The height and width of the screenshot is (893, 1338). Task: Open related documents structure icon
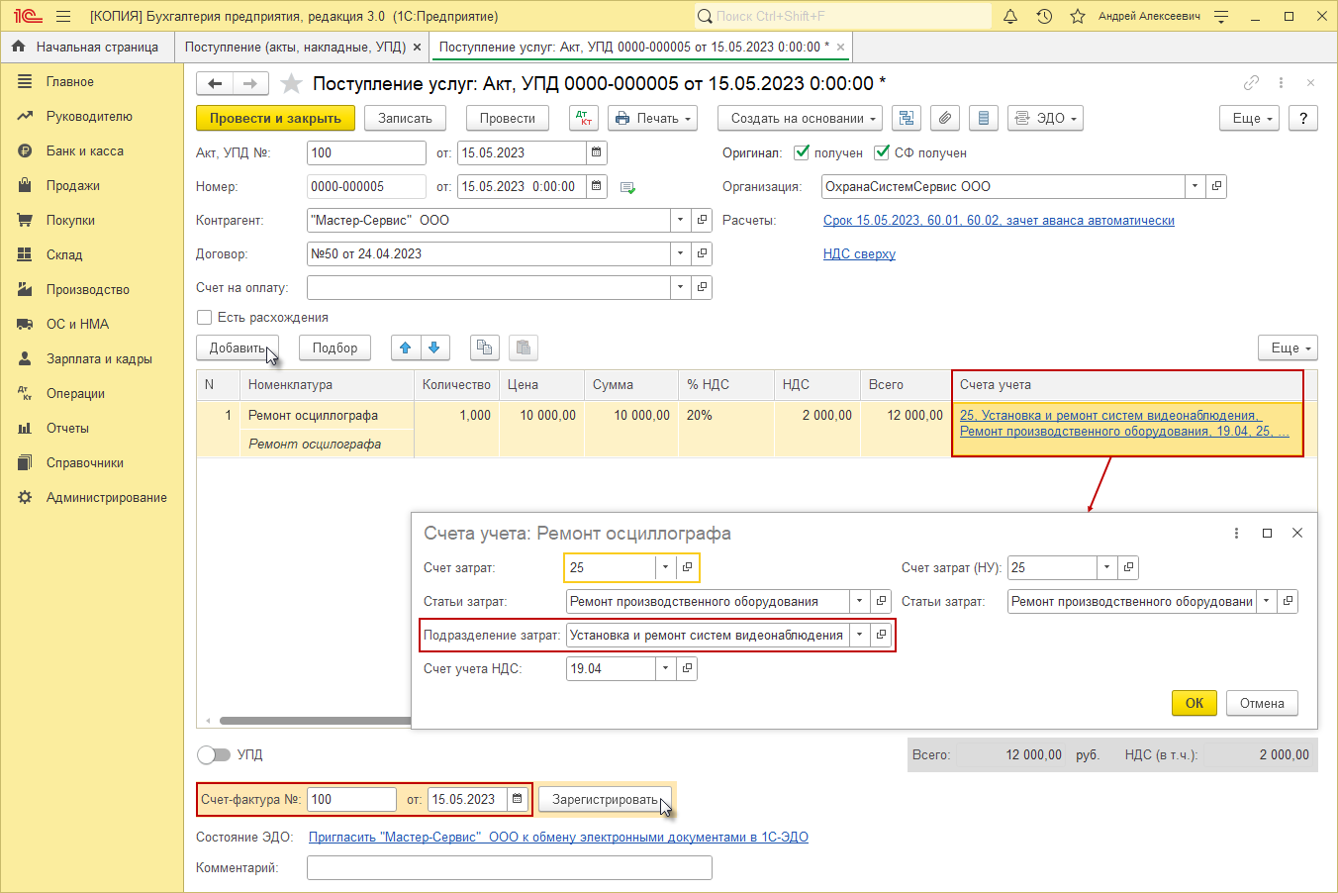(x=907, y=118)
